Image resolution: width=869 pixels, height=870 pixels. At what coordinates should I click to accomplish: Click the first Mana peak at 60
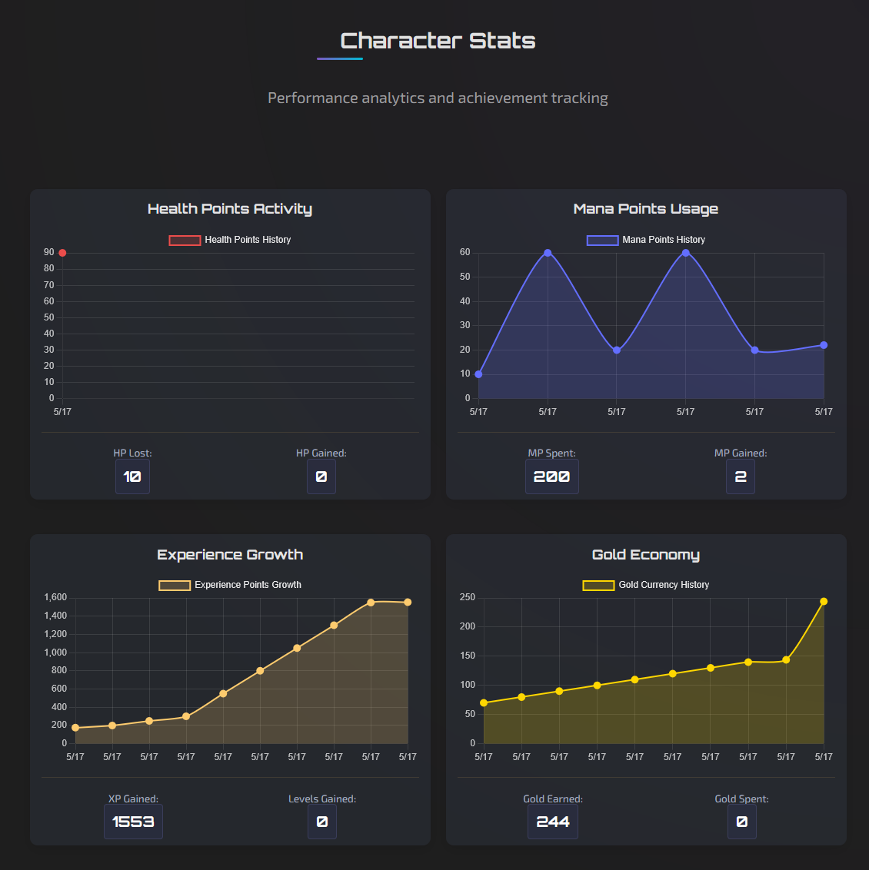[548, 252]
